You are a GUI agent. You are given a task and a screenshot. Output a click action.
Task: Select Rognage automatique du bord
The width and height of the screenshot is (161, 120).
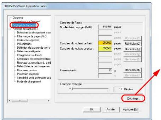[x=34, y=63]
